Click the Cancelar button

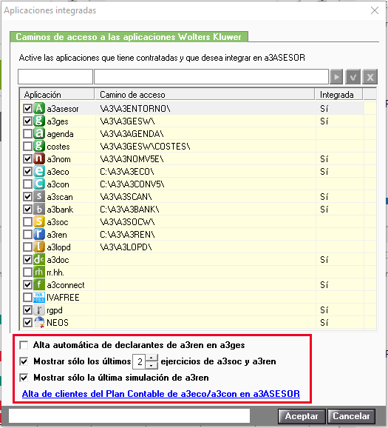(x=351, y=416)
